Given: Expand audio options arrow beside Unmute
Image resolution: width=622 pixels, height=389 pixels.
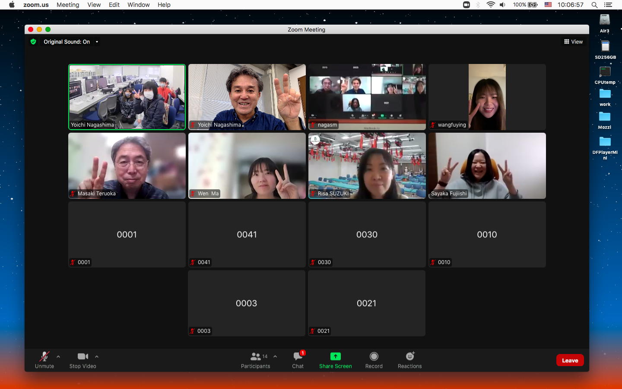Looking at the screenshot, I should click(58, 357).
